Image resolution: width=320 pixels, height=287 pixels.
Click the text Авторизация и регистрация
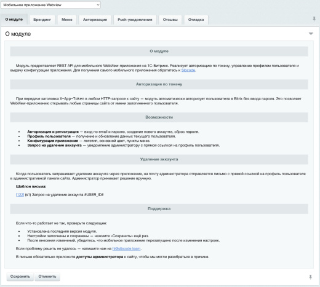point(53,132)
